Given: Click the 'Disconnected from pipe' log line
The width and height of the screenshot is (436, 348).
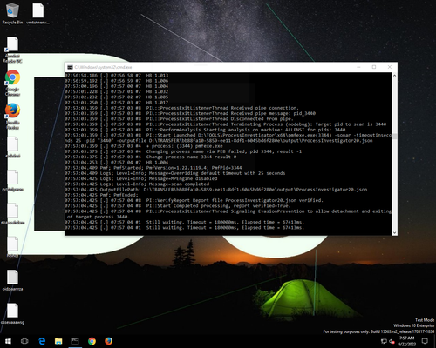Looking at the screenshot, I should pyautogui.click(x=179, y=119).
